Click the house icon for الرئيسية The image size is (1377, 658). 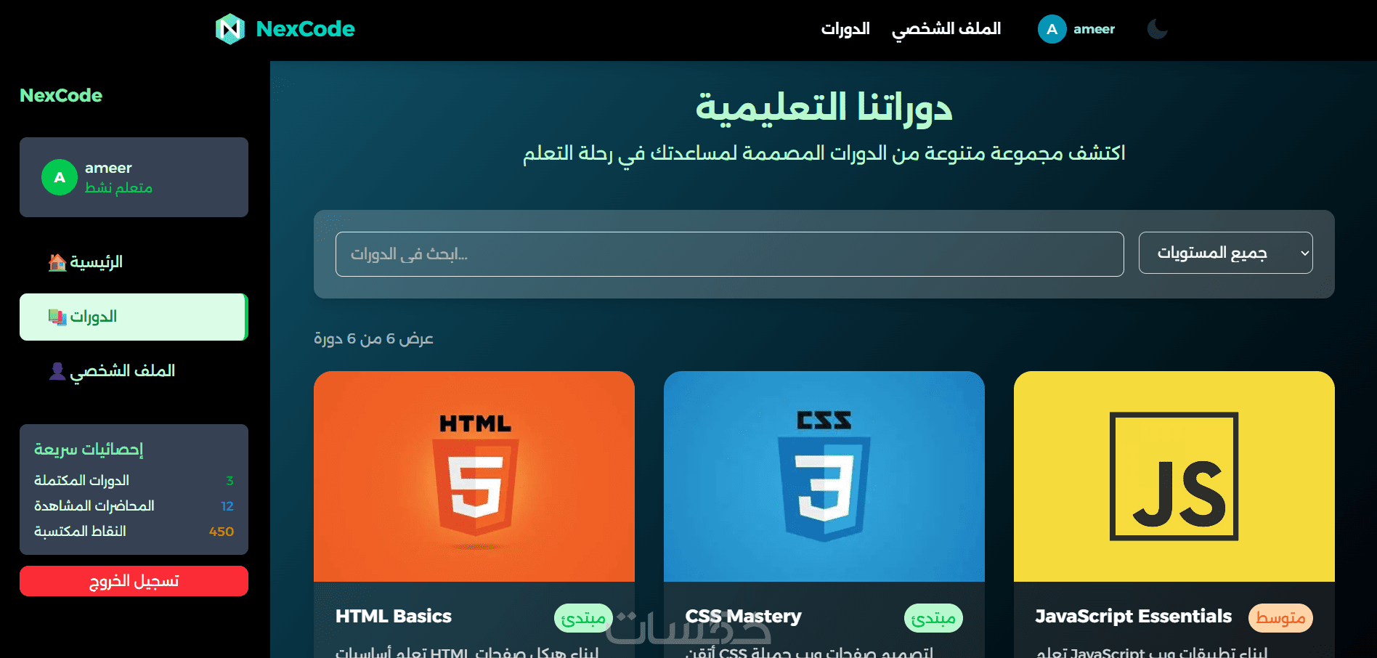[x=57, y=262]
